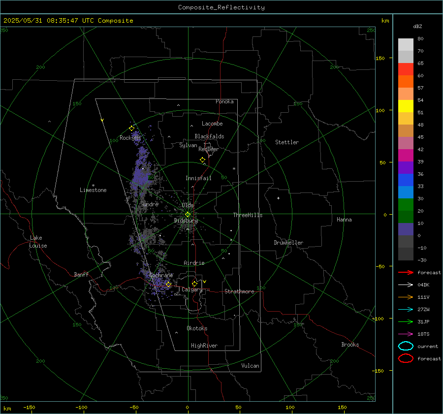Click the red forecast arrow in legend
443x414 pixels.
(x=406, y=272)
